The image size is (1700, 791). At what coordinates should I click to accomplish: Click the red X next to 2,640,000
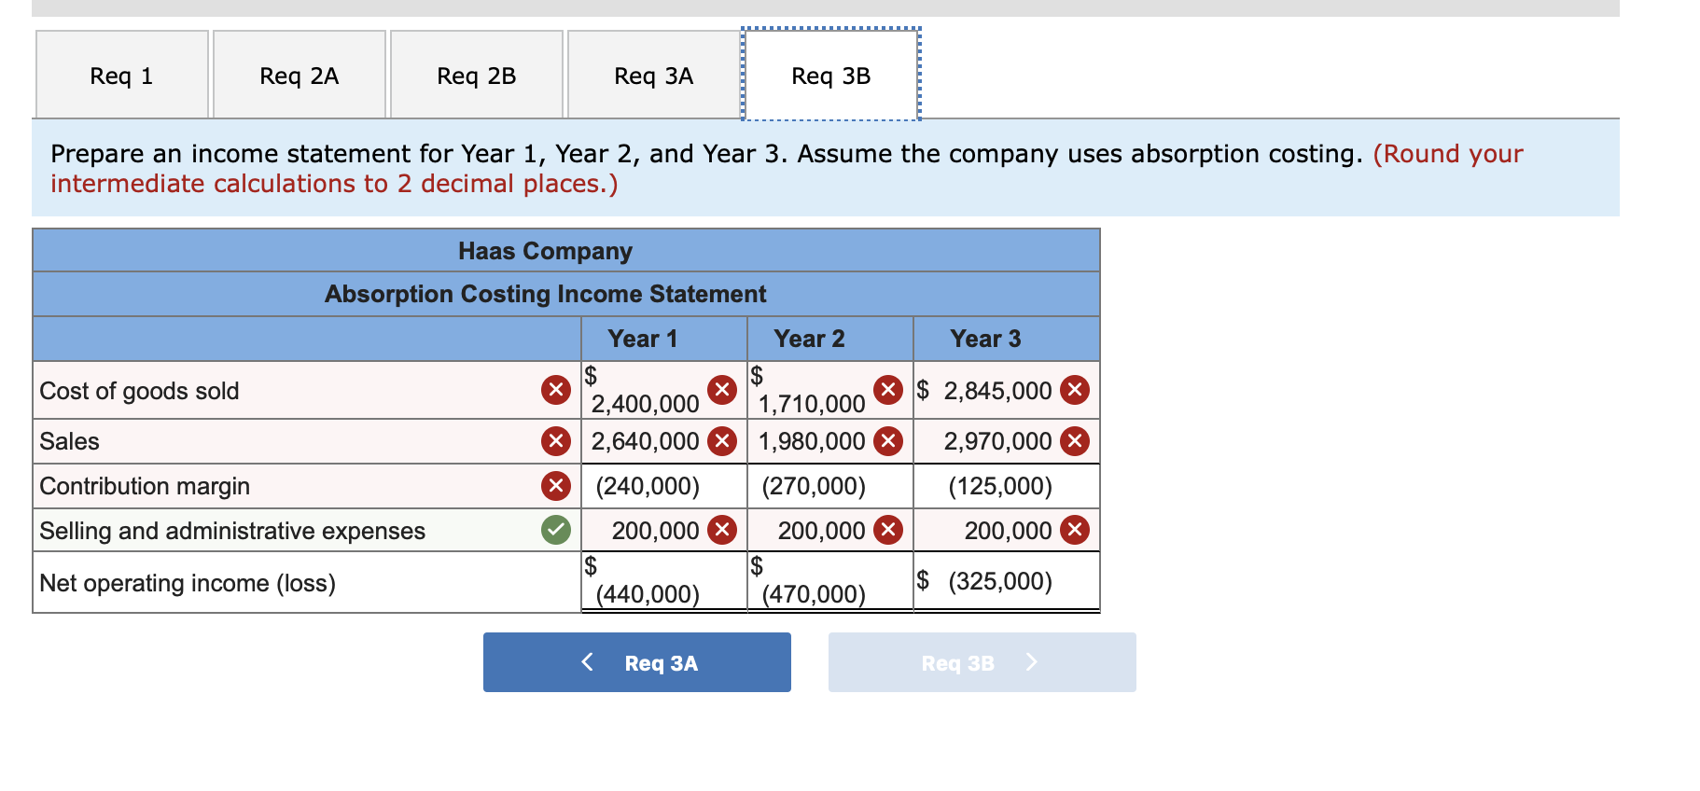click(x=722, y=441)
